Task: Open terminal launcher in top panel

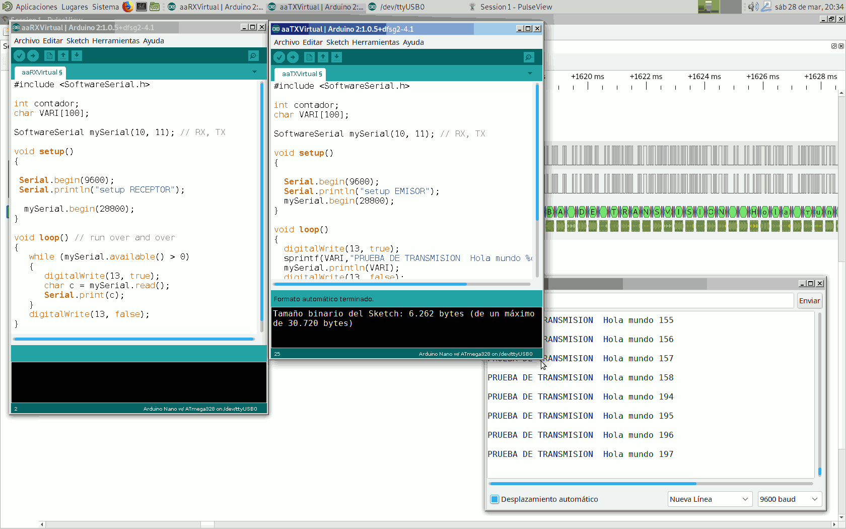Action: 142,7
